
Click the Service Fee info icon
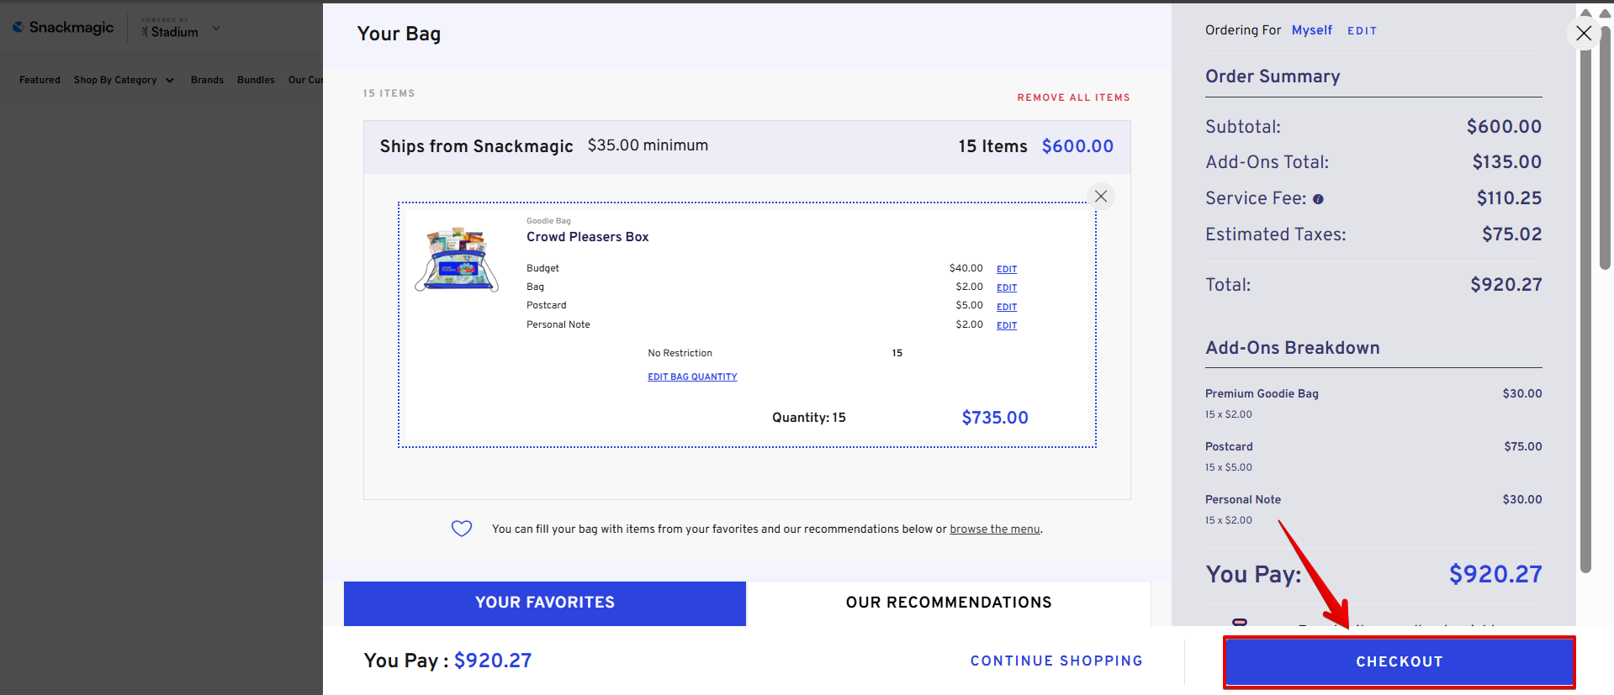(x=1318, y=199)
